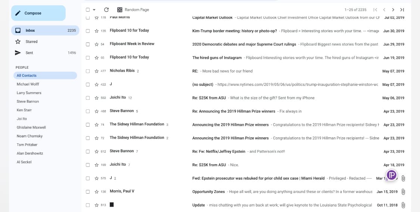420x212 pixels.
Task: Open the Starred folder
Action: click(31, 41)
